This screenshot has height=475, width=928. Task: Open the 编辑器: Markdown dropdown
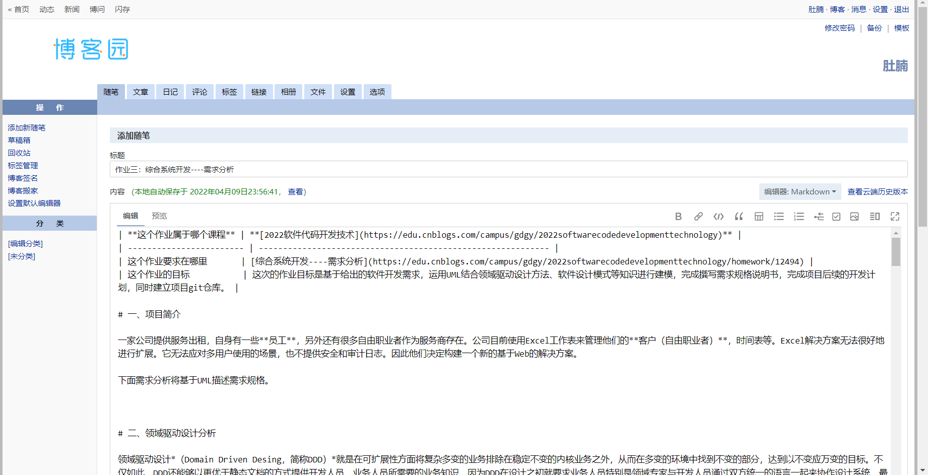(800, 192)
